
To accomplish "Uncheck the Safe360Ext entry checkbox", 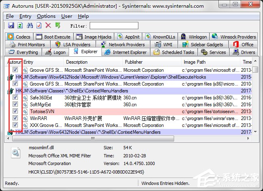I will coord(15,97).
